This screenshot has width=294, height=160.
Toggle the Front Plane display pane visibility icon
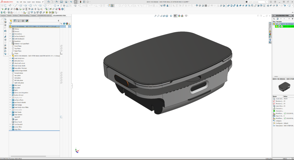tap(61, 46)
